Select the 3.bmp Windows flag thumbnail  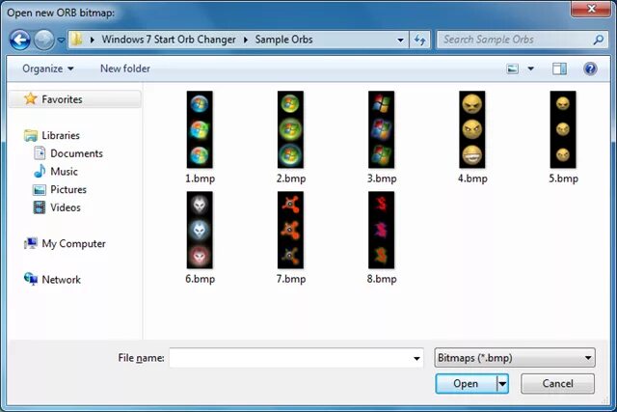(x=382, y=129)
